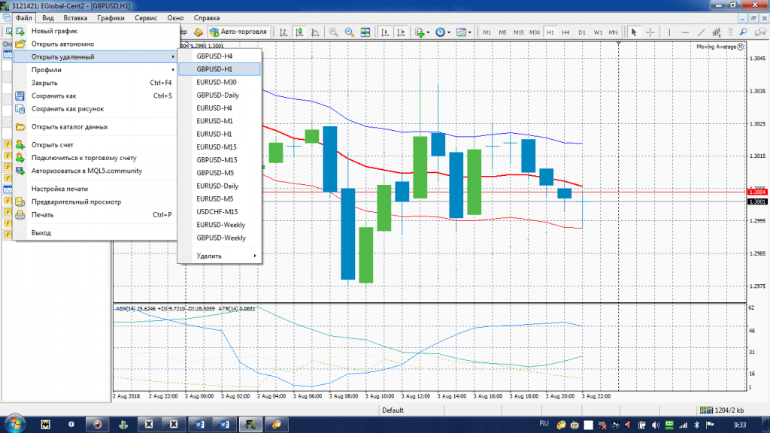
Task: Open the Windows Start button
Action: pos(14,424)
